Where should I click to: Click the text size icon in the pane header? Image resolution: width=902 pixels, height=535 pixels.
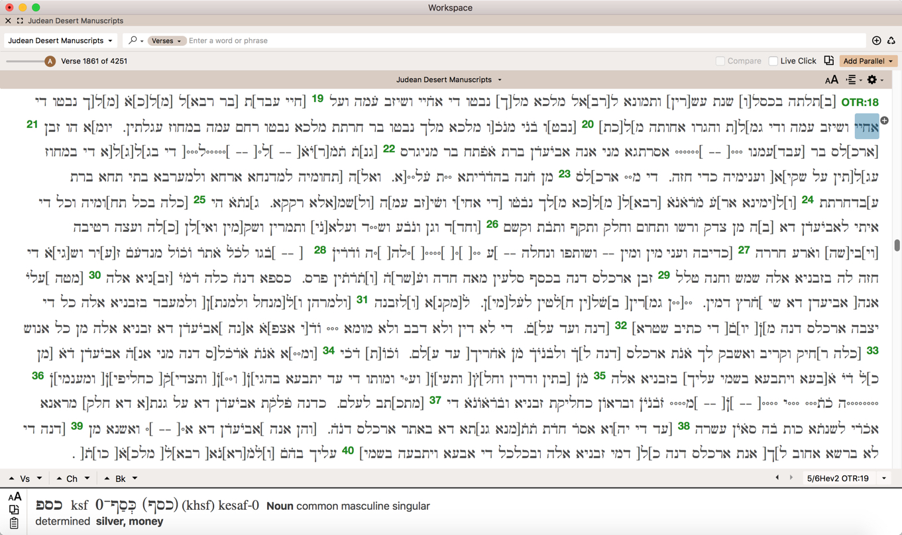831,80
